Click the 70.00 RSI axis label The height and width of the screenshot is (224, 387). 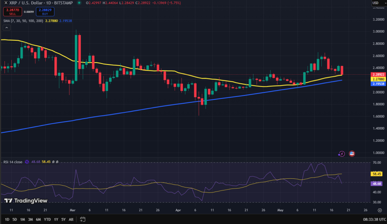click(x=377, y=163)
